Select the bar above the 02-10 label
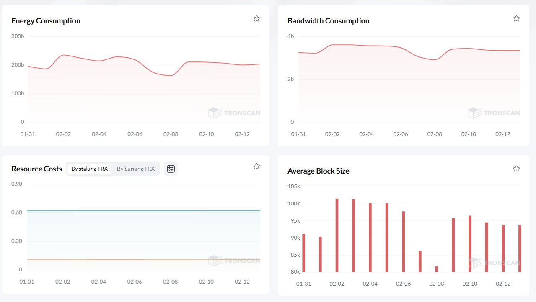Image resolution: width=536 pixels, height=302 pixels. click(470, 243)
